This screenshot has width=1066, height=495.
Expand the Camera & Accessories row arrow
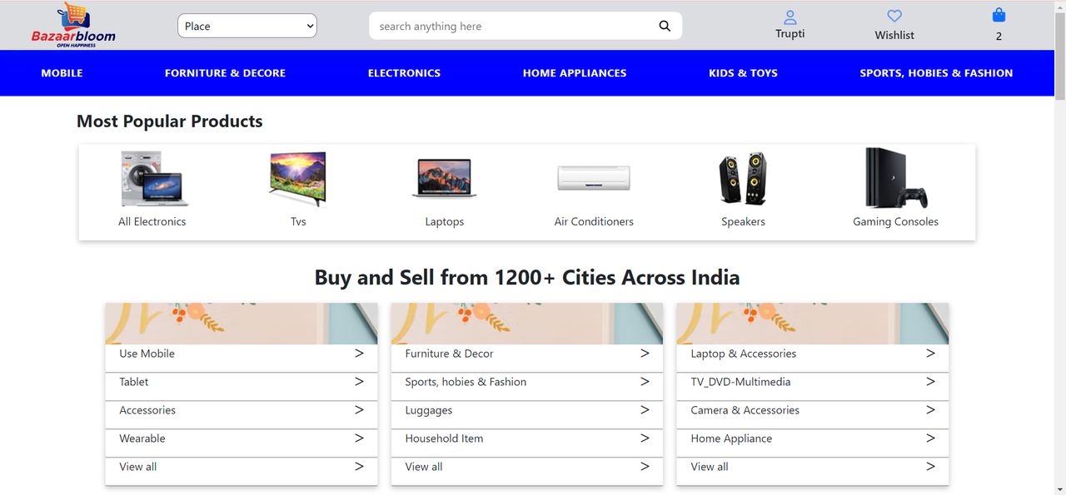tap(930, 410)
